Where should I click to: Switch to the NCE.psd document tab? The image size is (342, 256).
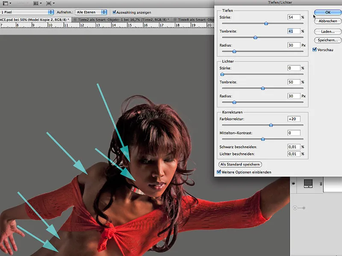[x=35, y=20]
